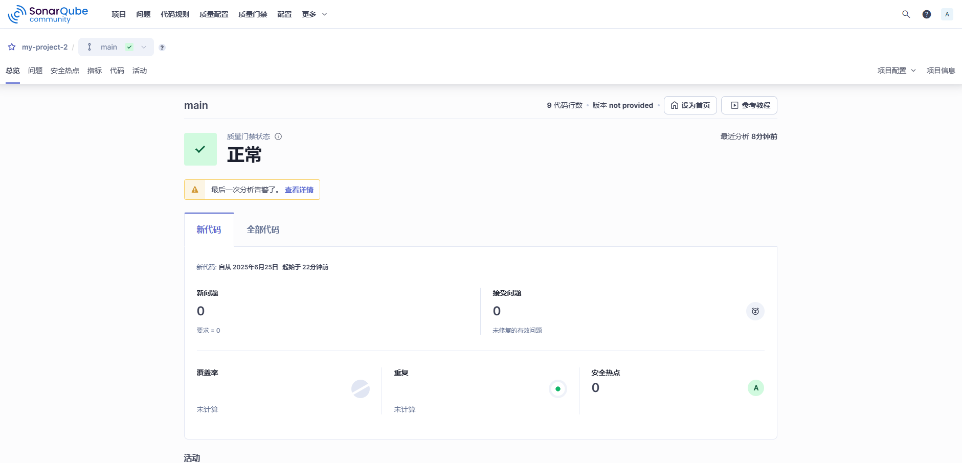Screen dimensions: 962x463
Task: Click the coverage indicator circle icon
Action: 360,389
